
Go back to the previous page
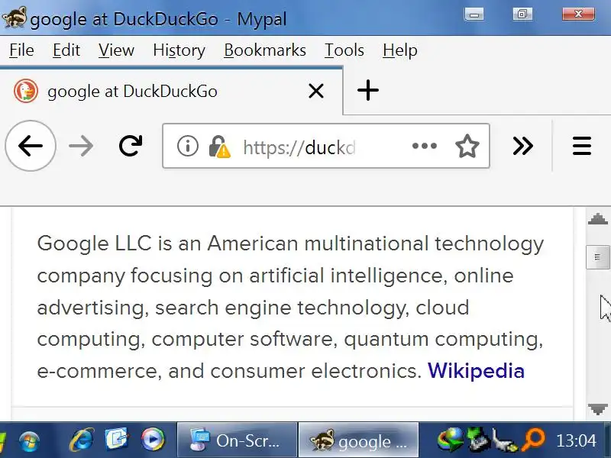(x=31, y=146)
